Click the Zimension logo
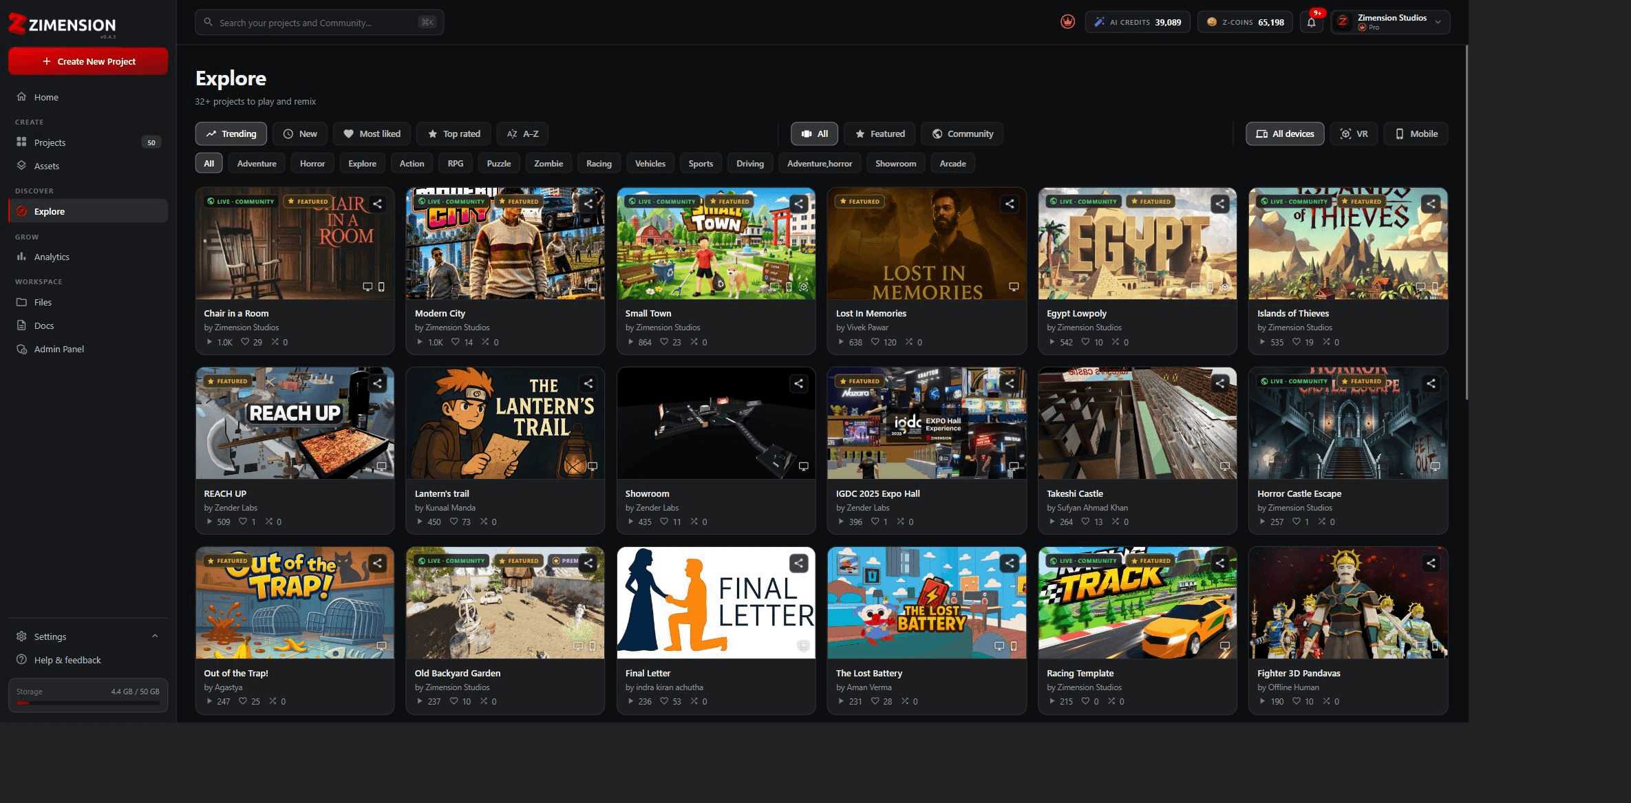The height and width of the screenshot is (803, 1631). click(x=62, y=25)
